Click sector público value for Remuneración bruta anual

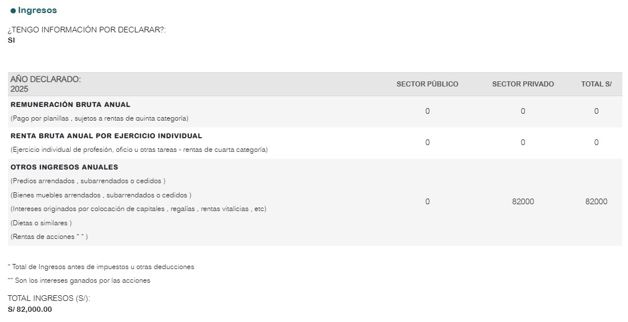coord(427,111)
